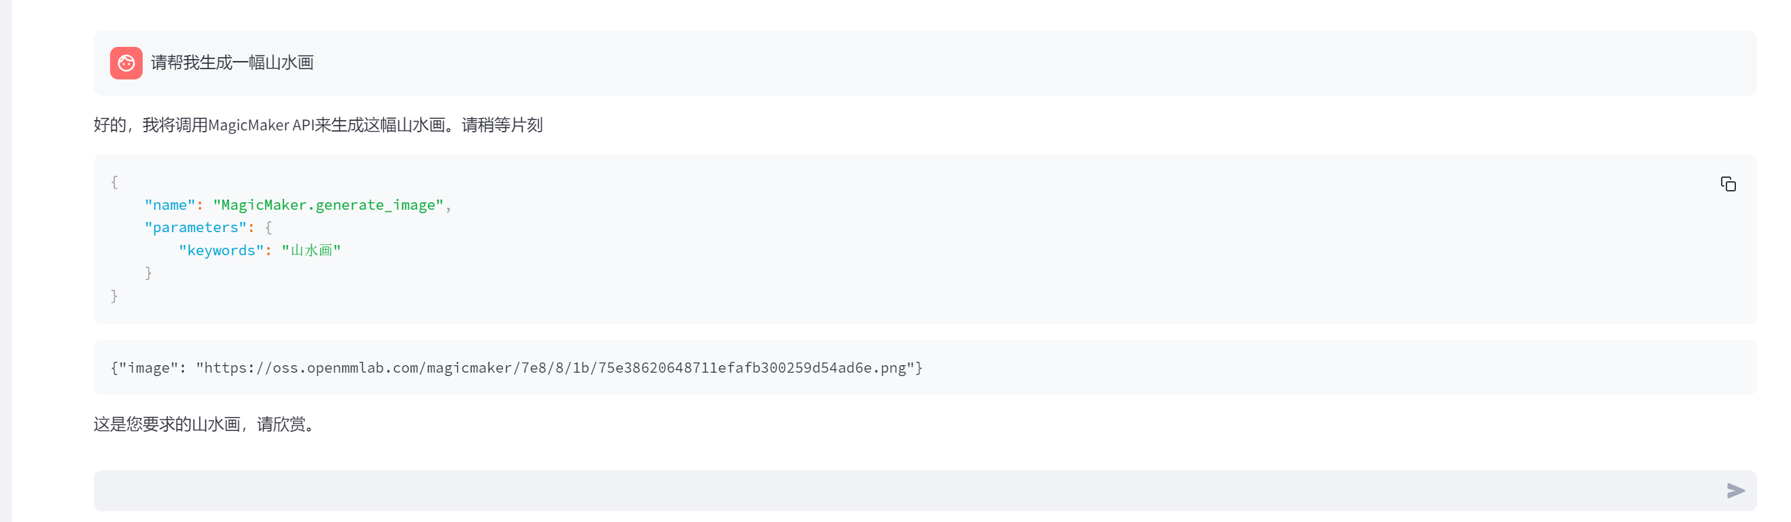Click the inner closing brace under keywords
Screen dimensions: 1791x522
pyautogui.click(x=148, y=273)
